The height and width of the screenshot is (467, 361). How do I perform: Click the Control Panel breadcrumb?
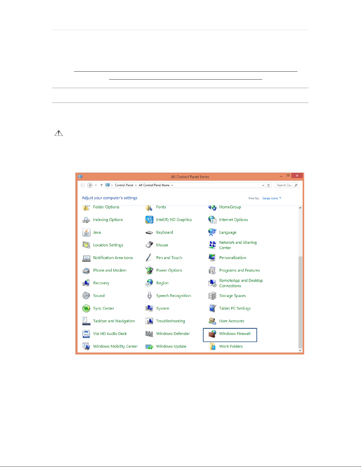pos(124,185)
